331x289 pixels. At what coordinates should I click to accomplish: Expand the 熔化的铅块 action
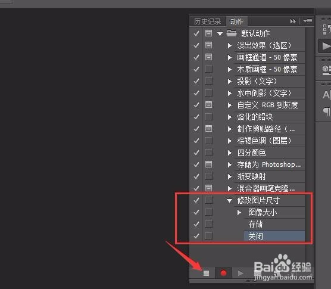pyautogui.click(x=230, y=117)
